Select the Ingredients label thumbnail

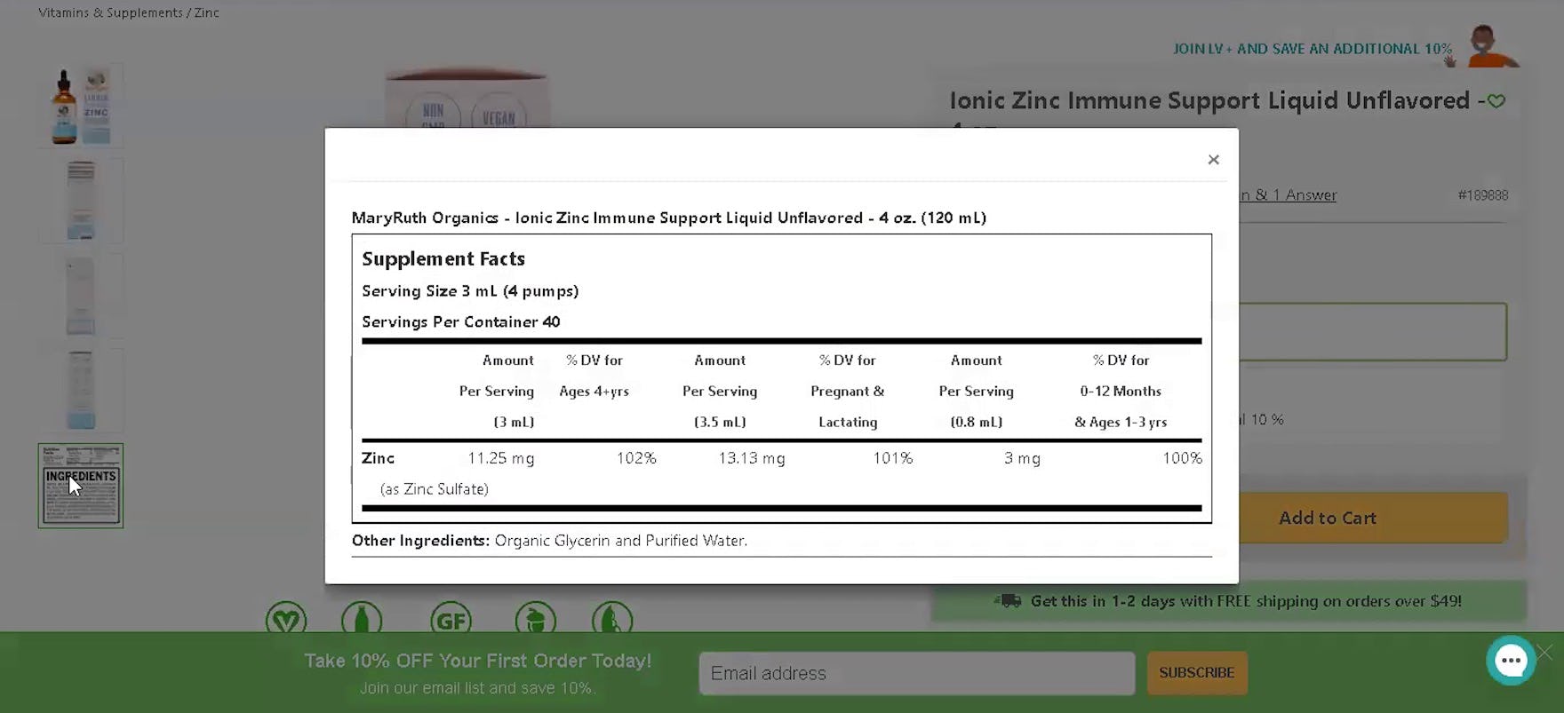tap(81, 486)
